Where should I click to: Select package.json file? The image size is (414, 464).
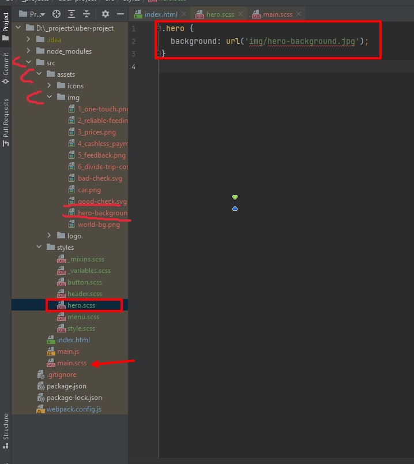(x=62, y=386)
